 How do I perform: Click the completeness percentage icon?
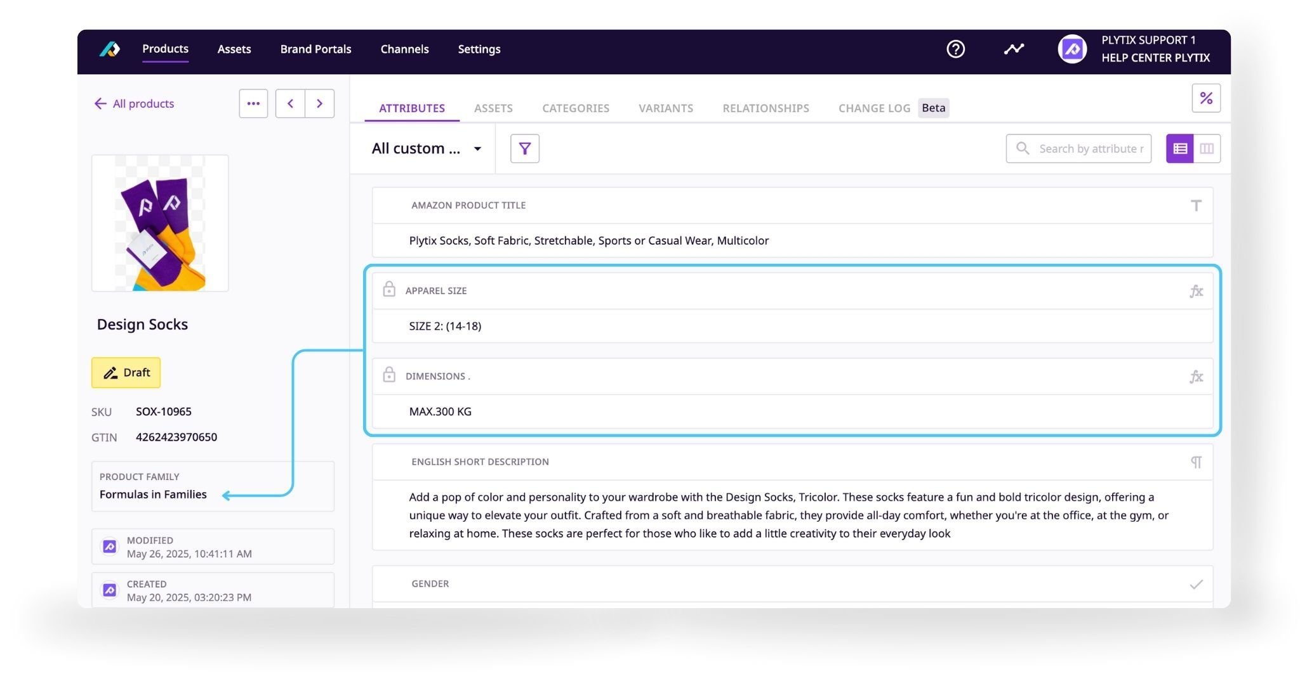pyautogui.click(x=1205, y=98)
